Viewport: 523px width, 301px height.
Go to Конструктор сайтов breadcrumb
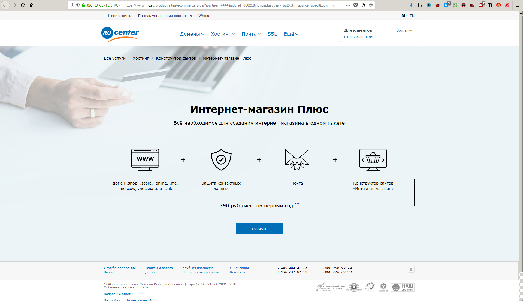[176, 58]
